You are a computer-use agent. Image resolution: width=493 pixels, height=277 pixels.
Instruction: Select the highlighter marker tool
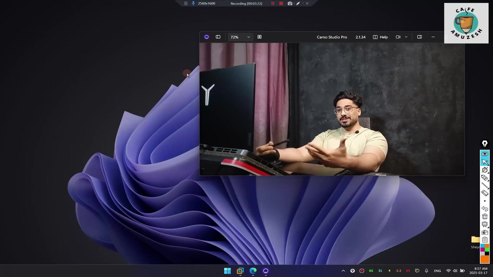(x=485, y=178)
